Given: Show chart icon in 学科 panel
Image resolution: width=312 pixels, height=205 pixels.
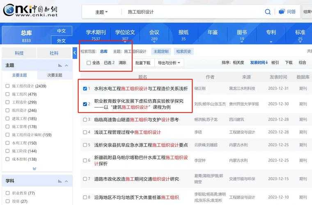Looking at the screenshot, I should [x=60, y=181].
